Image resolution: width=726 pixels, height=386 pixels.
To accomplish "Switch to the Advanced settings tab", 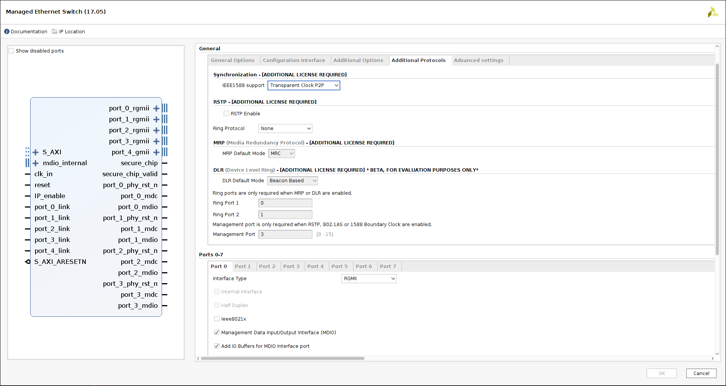I will [x=478, y=60].
